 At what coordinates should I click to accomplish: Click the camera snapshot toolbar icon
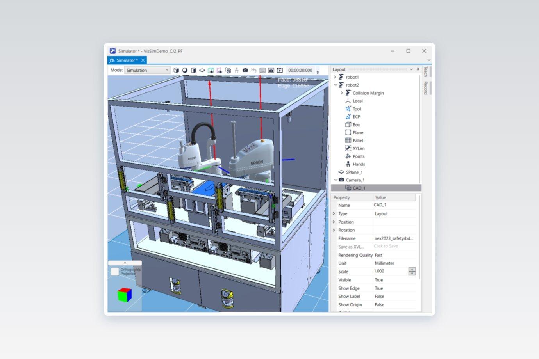[245, 70]
